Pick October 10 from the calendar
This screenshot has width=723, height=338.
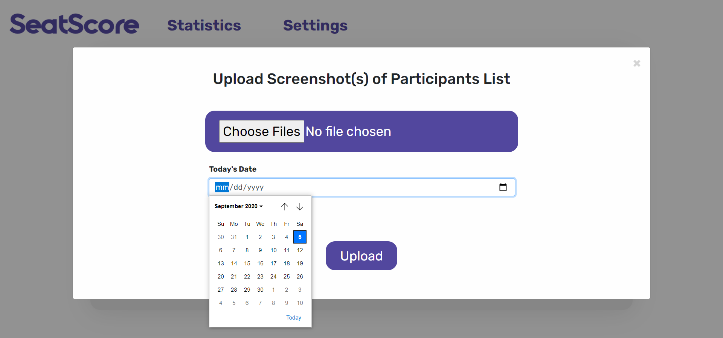[300, 303]
